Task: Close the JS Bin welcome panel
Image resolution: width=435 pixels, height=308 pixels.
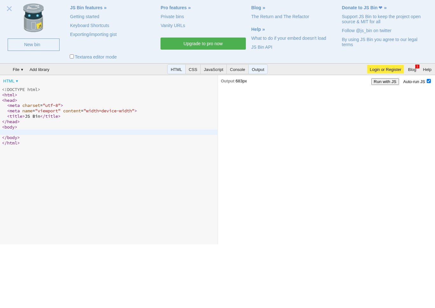Action: coord(9,9)
